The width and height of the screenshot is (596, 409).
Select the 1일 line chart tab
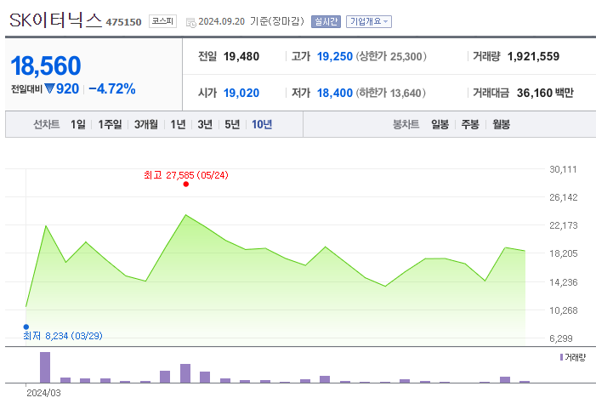pos(78,124)
